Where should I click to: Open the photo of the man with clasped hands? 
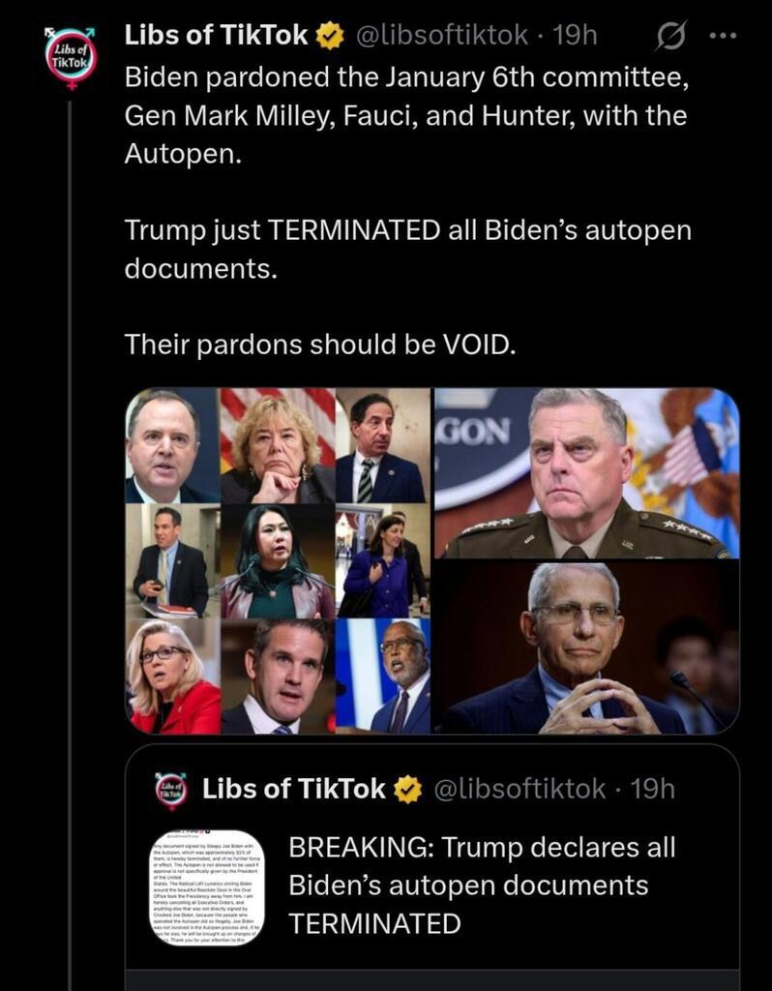click(x=586, y=647)
